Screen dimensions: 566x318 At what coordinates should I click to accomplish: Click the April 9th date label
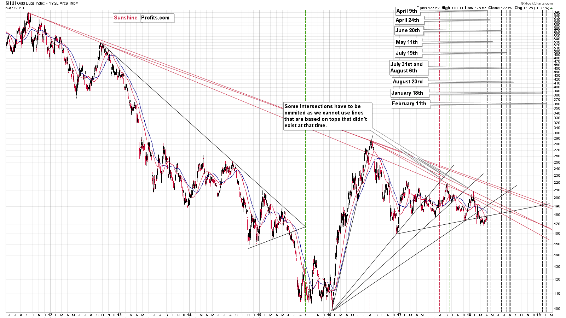point(407,11)
